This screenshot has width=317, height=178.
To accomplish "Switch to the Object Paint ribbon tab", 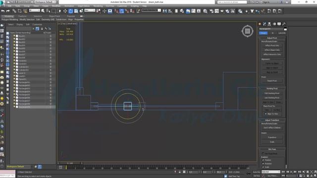I will click(54, 16).
